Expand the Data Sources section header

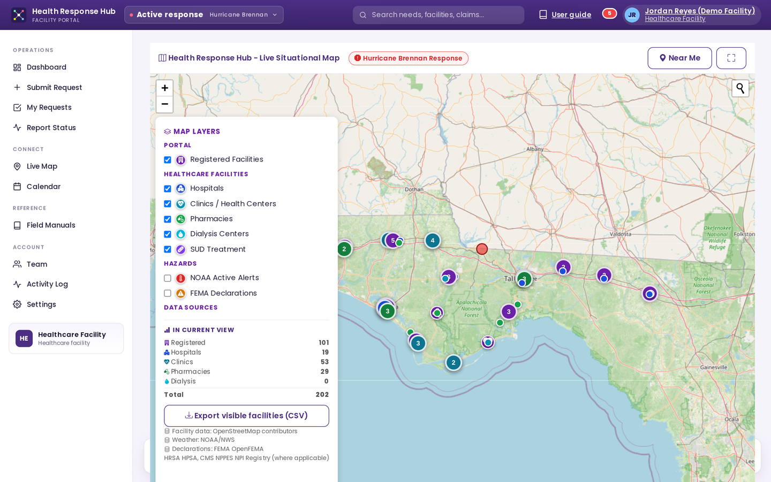point(191,308)
